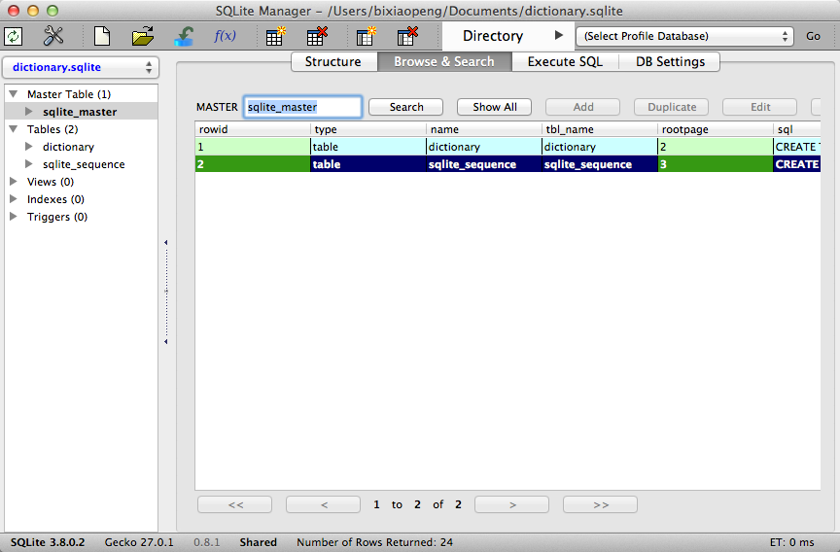840x552 pixels.
Task: Collapse the Master Table (1) node
Action: [x=14, y=94]
